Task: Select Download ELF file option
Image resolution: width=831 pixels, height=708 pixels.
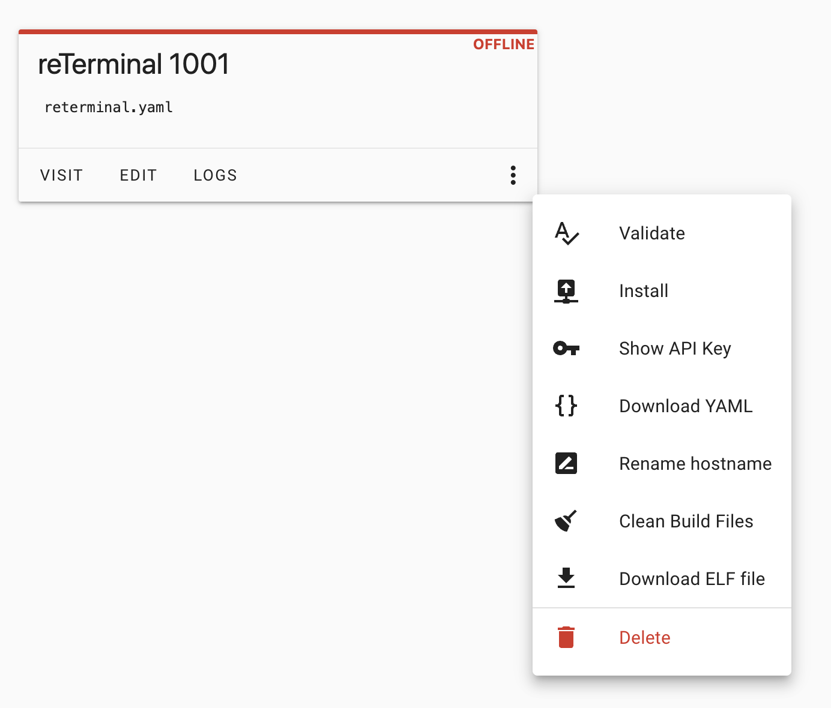Action: [x=692, y=579]
